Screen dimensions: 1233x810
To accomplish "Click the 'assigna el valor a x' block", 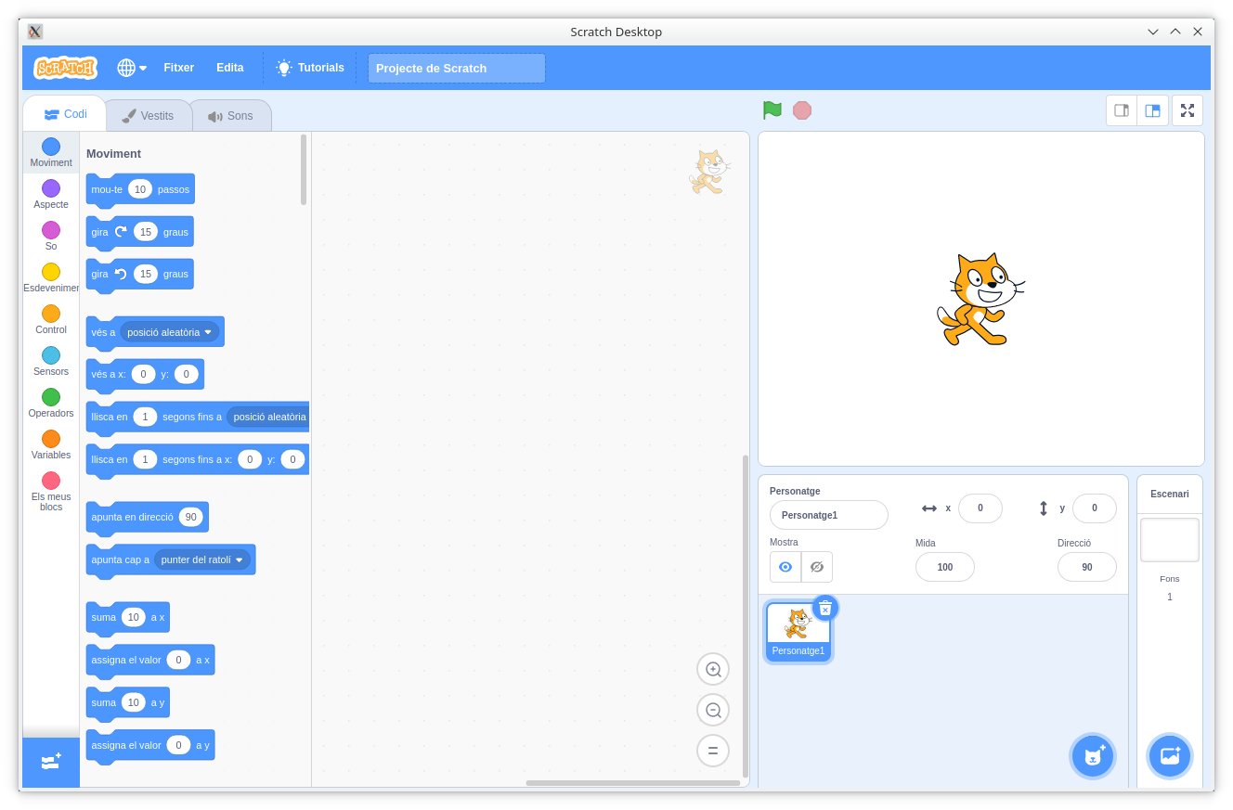I will coord(150,660).
